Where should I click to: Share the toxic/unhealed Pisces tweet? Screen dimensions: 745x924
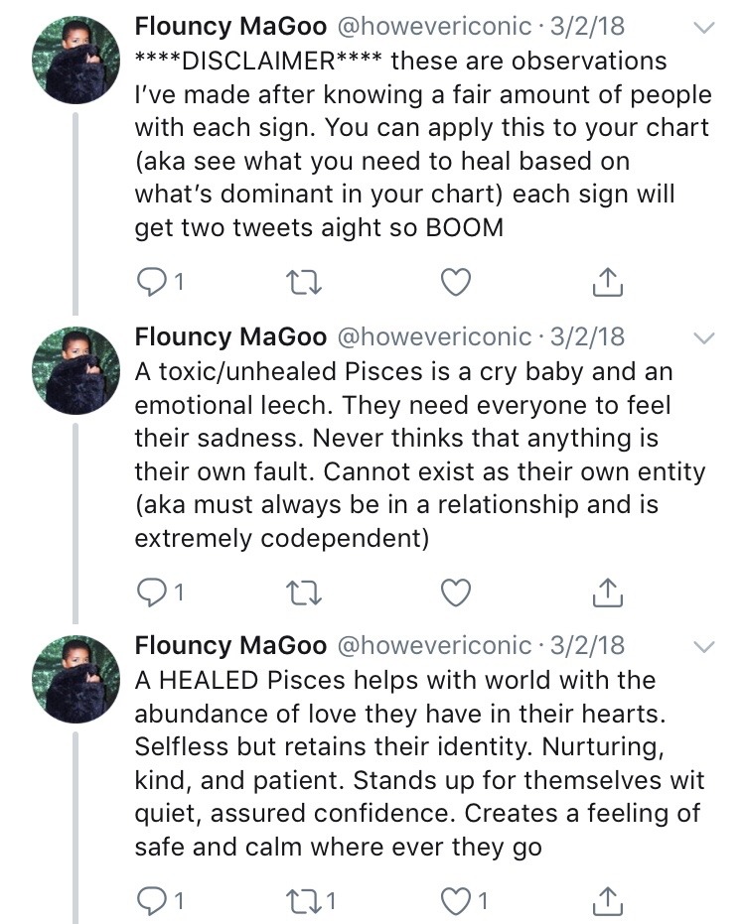[x=607, y=593]
